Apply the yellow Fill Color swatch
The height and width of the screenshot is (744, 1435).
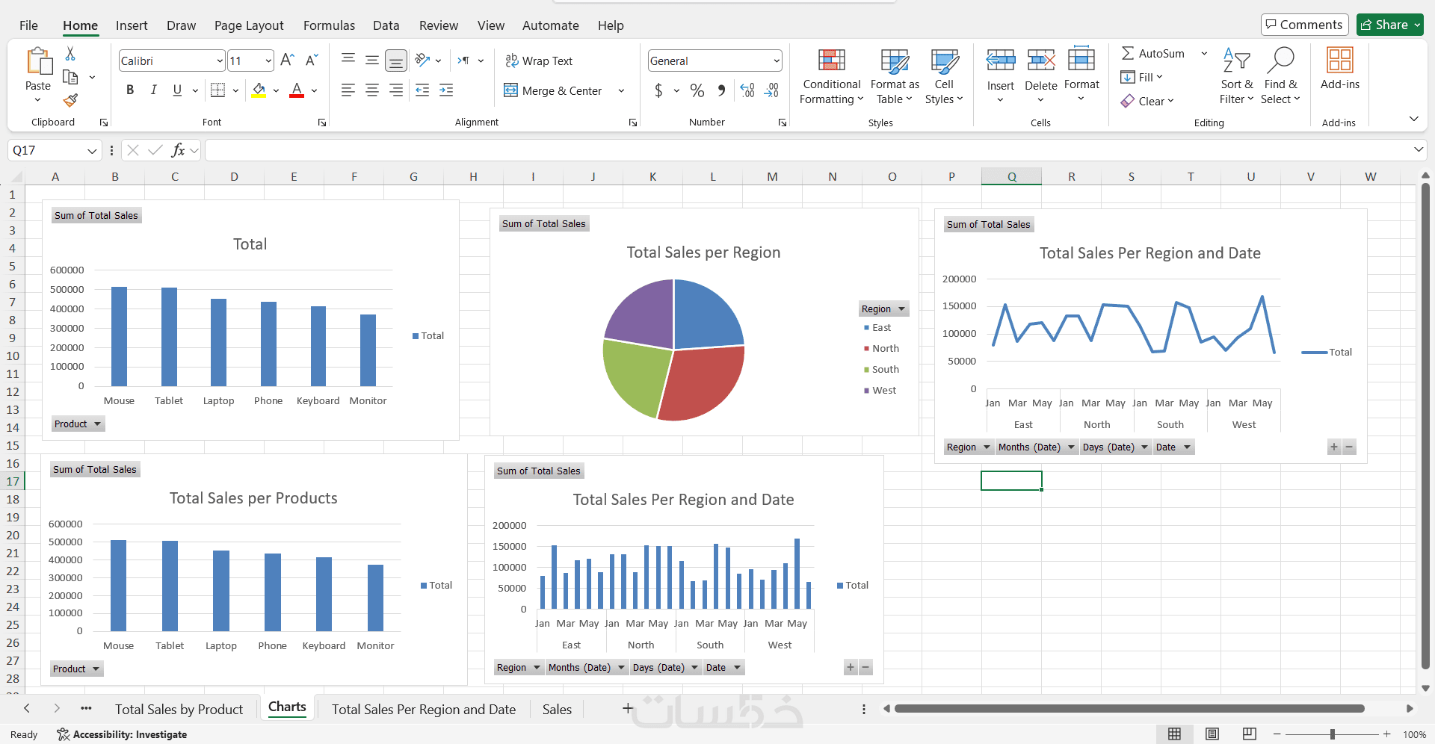259,90
